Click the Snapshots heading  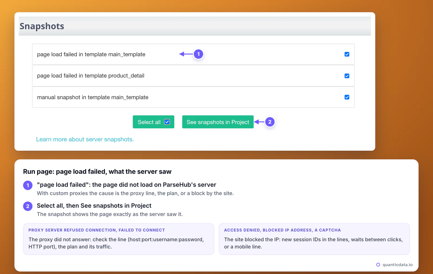pyautogui.click(x=42, y=26)
